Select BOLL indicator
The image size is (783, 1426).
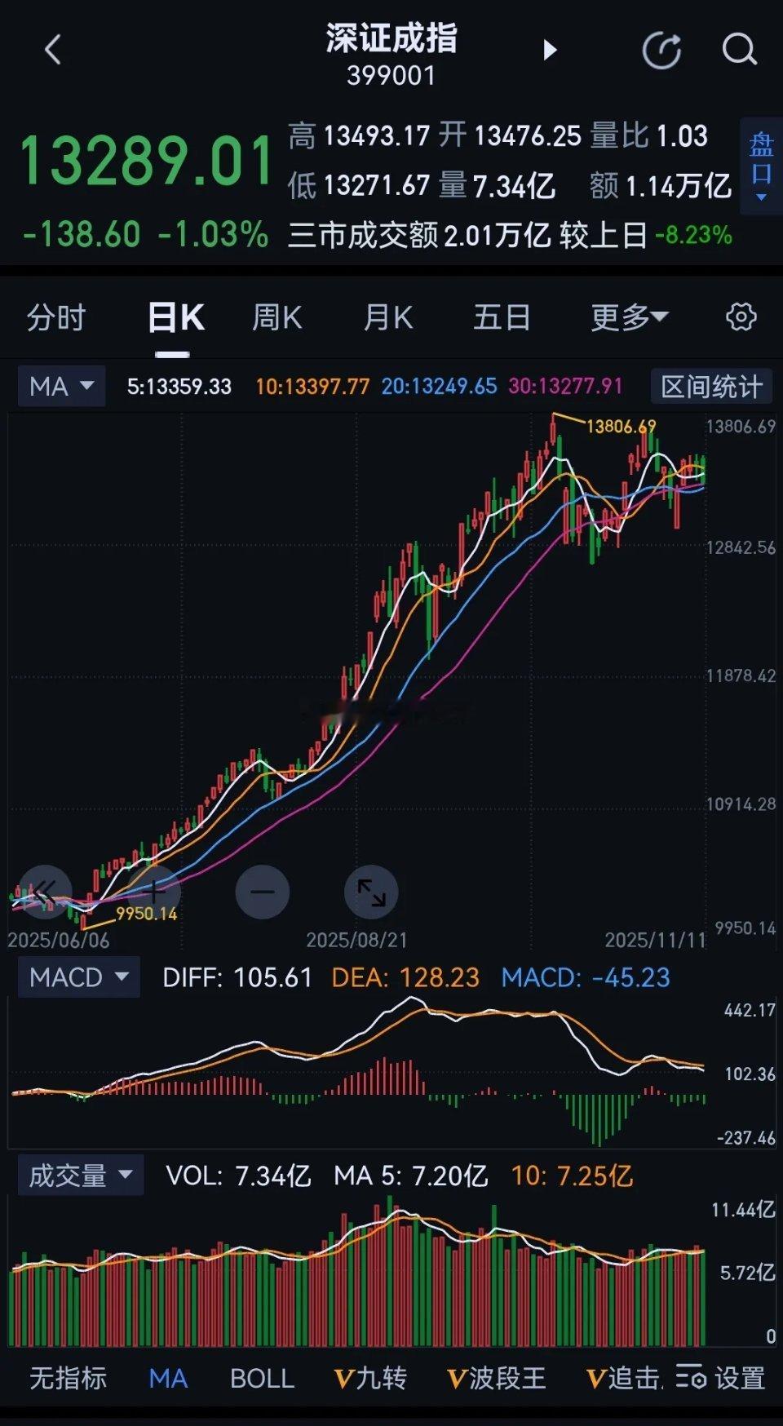click(262, 1378)
